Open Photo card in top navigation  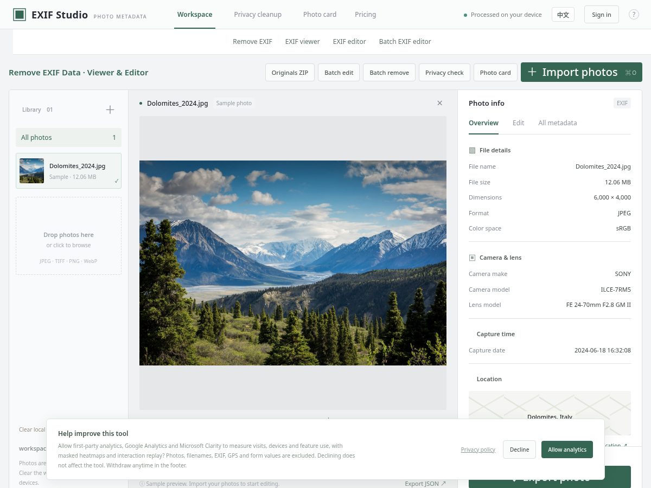coord(320,15)
